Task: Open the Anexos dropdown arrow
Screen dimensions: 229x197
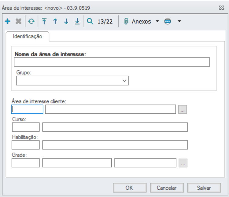Action: pyautogui.click(x=157, y=21)
